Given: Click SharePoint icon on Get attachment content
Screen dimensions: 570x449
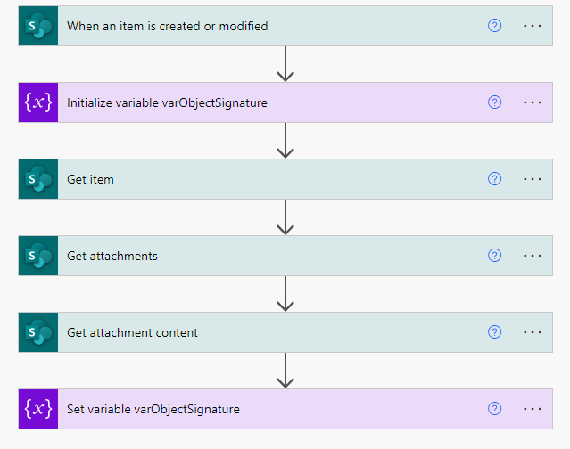Looking at the screenshot, I should [38, 332].
